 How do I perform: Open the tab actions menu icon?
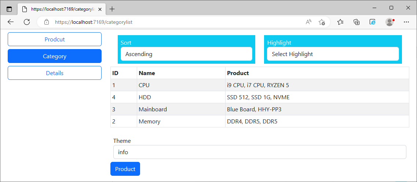[x=9, y=9]
